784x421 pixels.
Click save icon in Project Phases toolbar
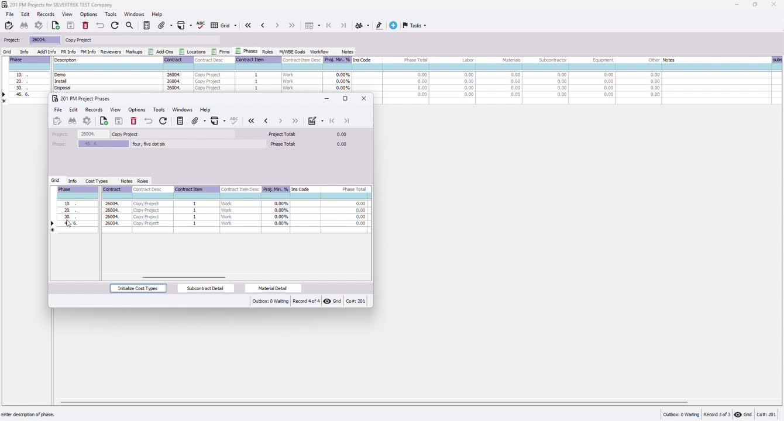[119, 121]
